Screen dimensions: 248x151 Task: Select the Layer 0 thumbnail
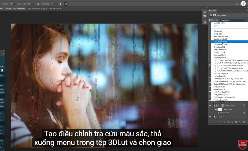coord(215,117)
